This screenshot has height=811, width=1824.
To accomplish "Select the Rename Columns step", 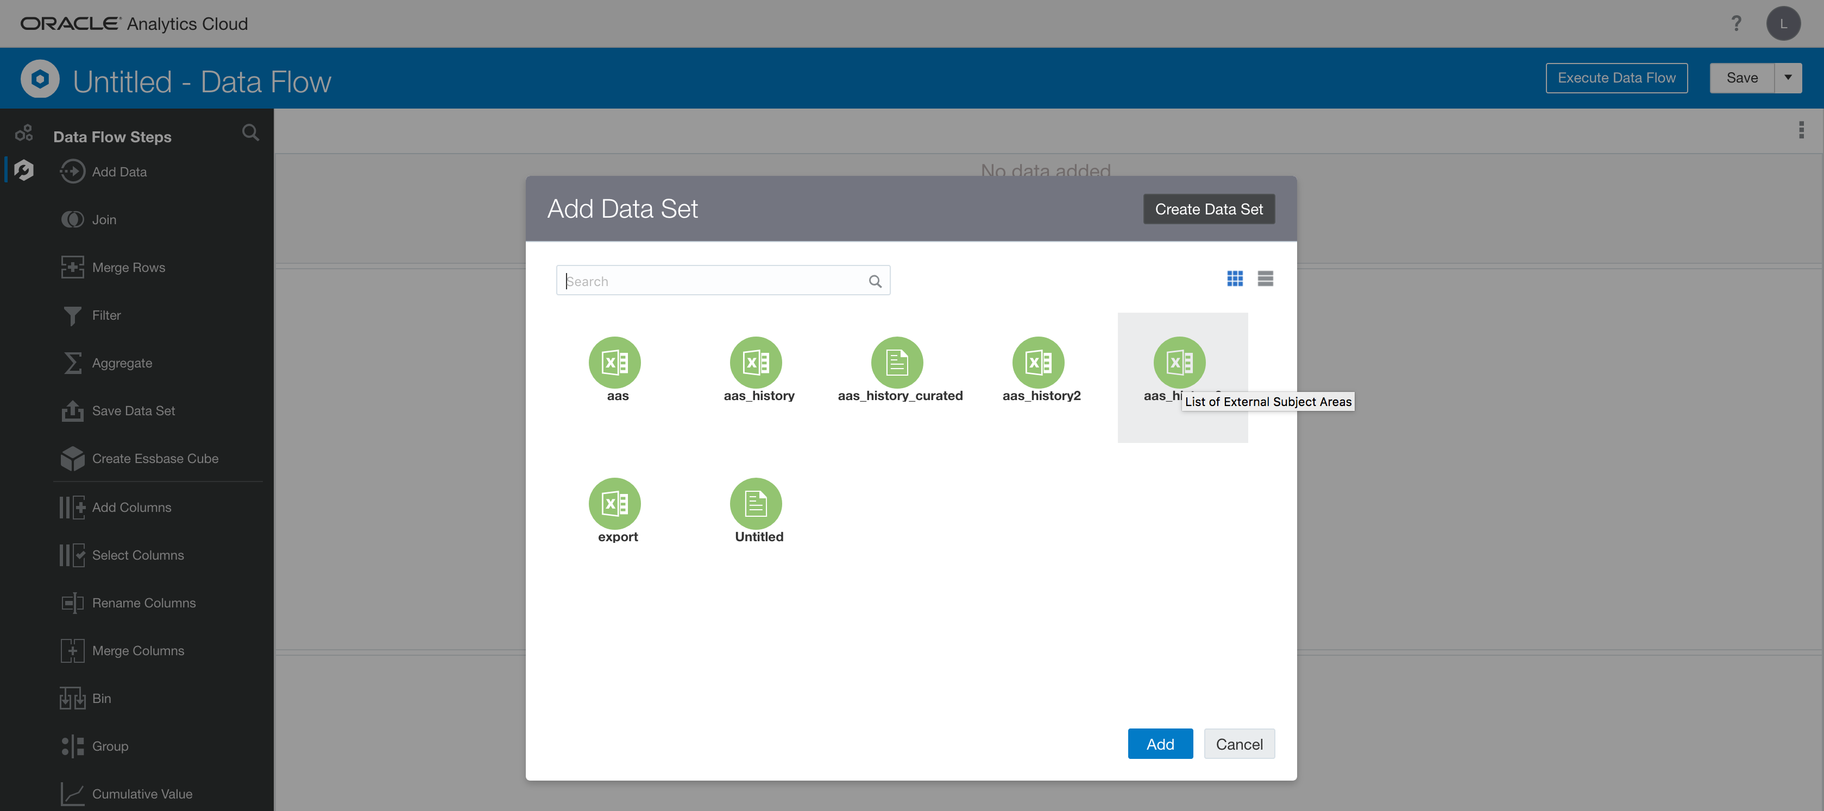I will pos(128,602).
